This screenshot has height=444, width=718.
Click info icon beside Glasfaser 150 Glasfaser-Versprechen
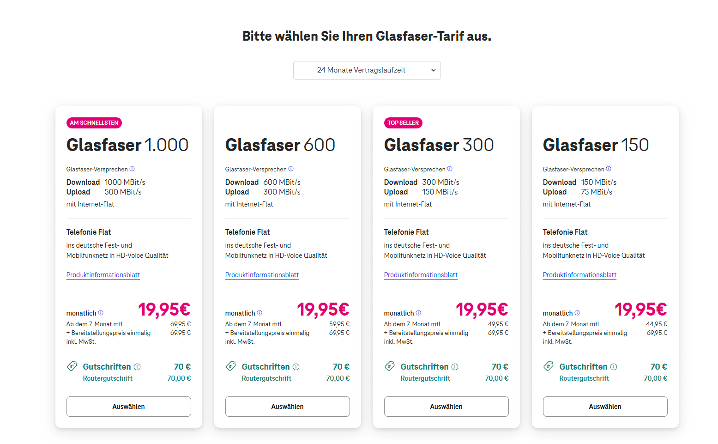(x=609, y=169)
